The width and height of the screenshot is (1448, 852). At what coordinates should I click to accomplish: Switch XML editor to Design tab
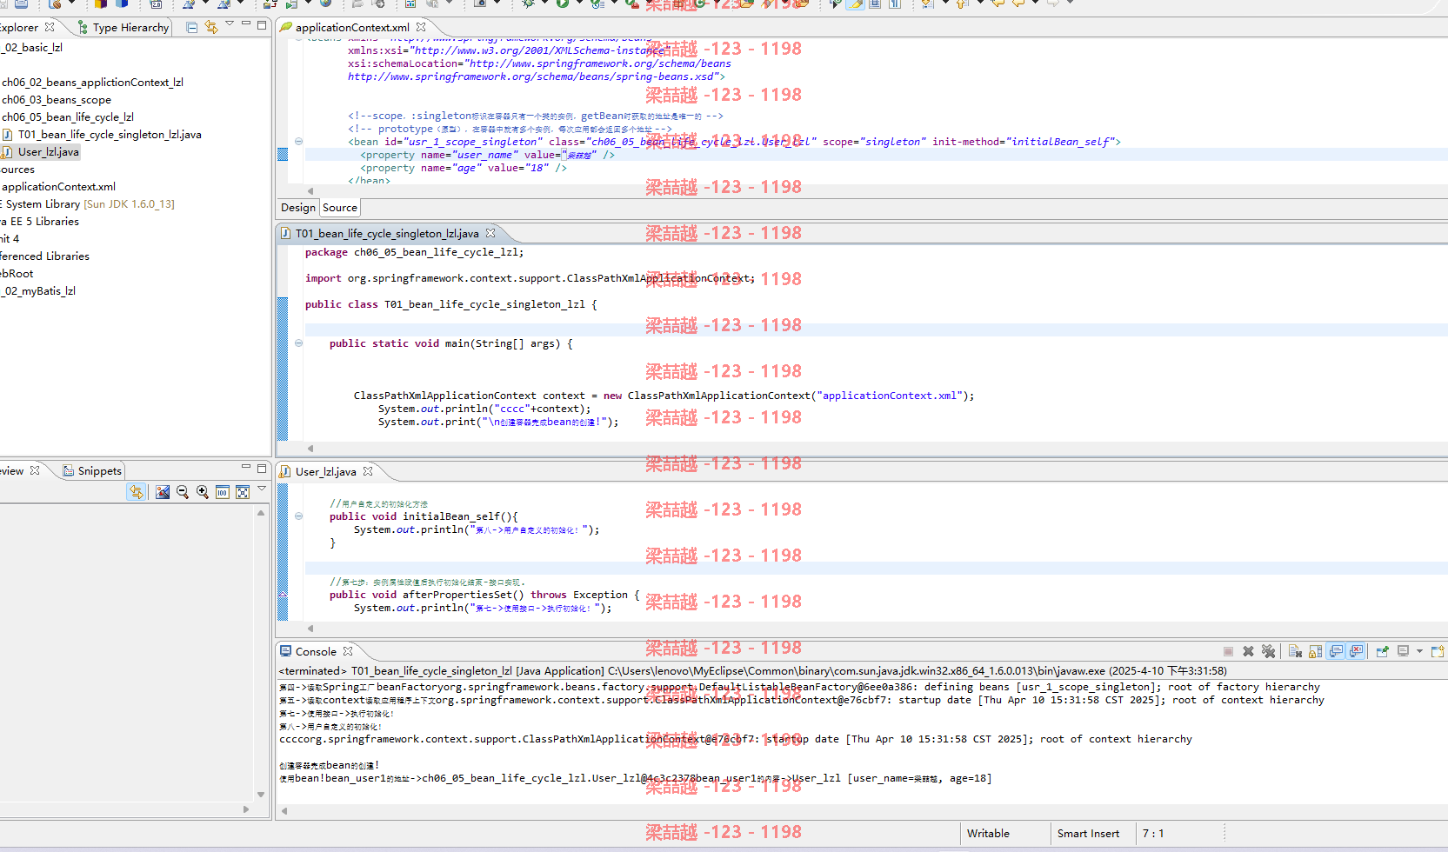(x=298, y=208)
